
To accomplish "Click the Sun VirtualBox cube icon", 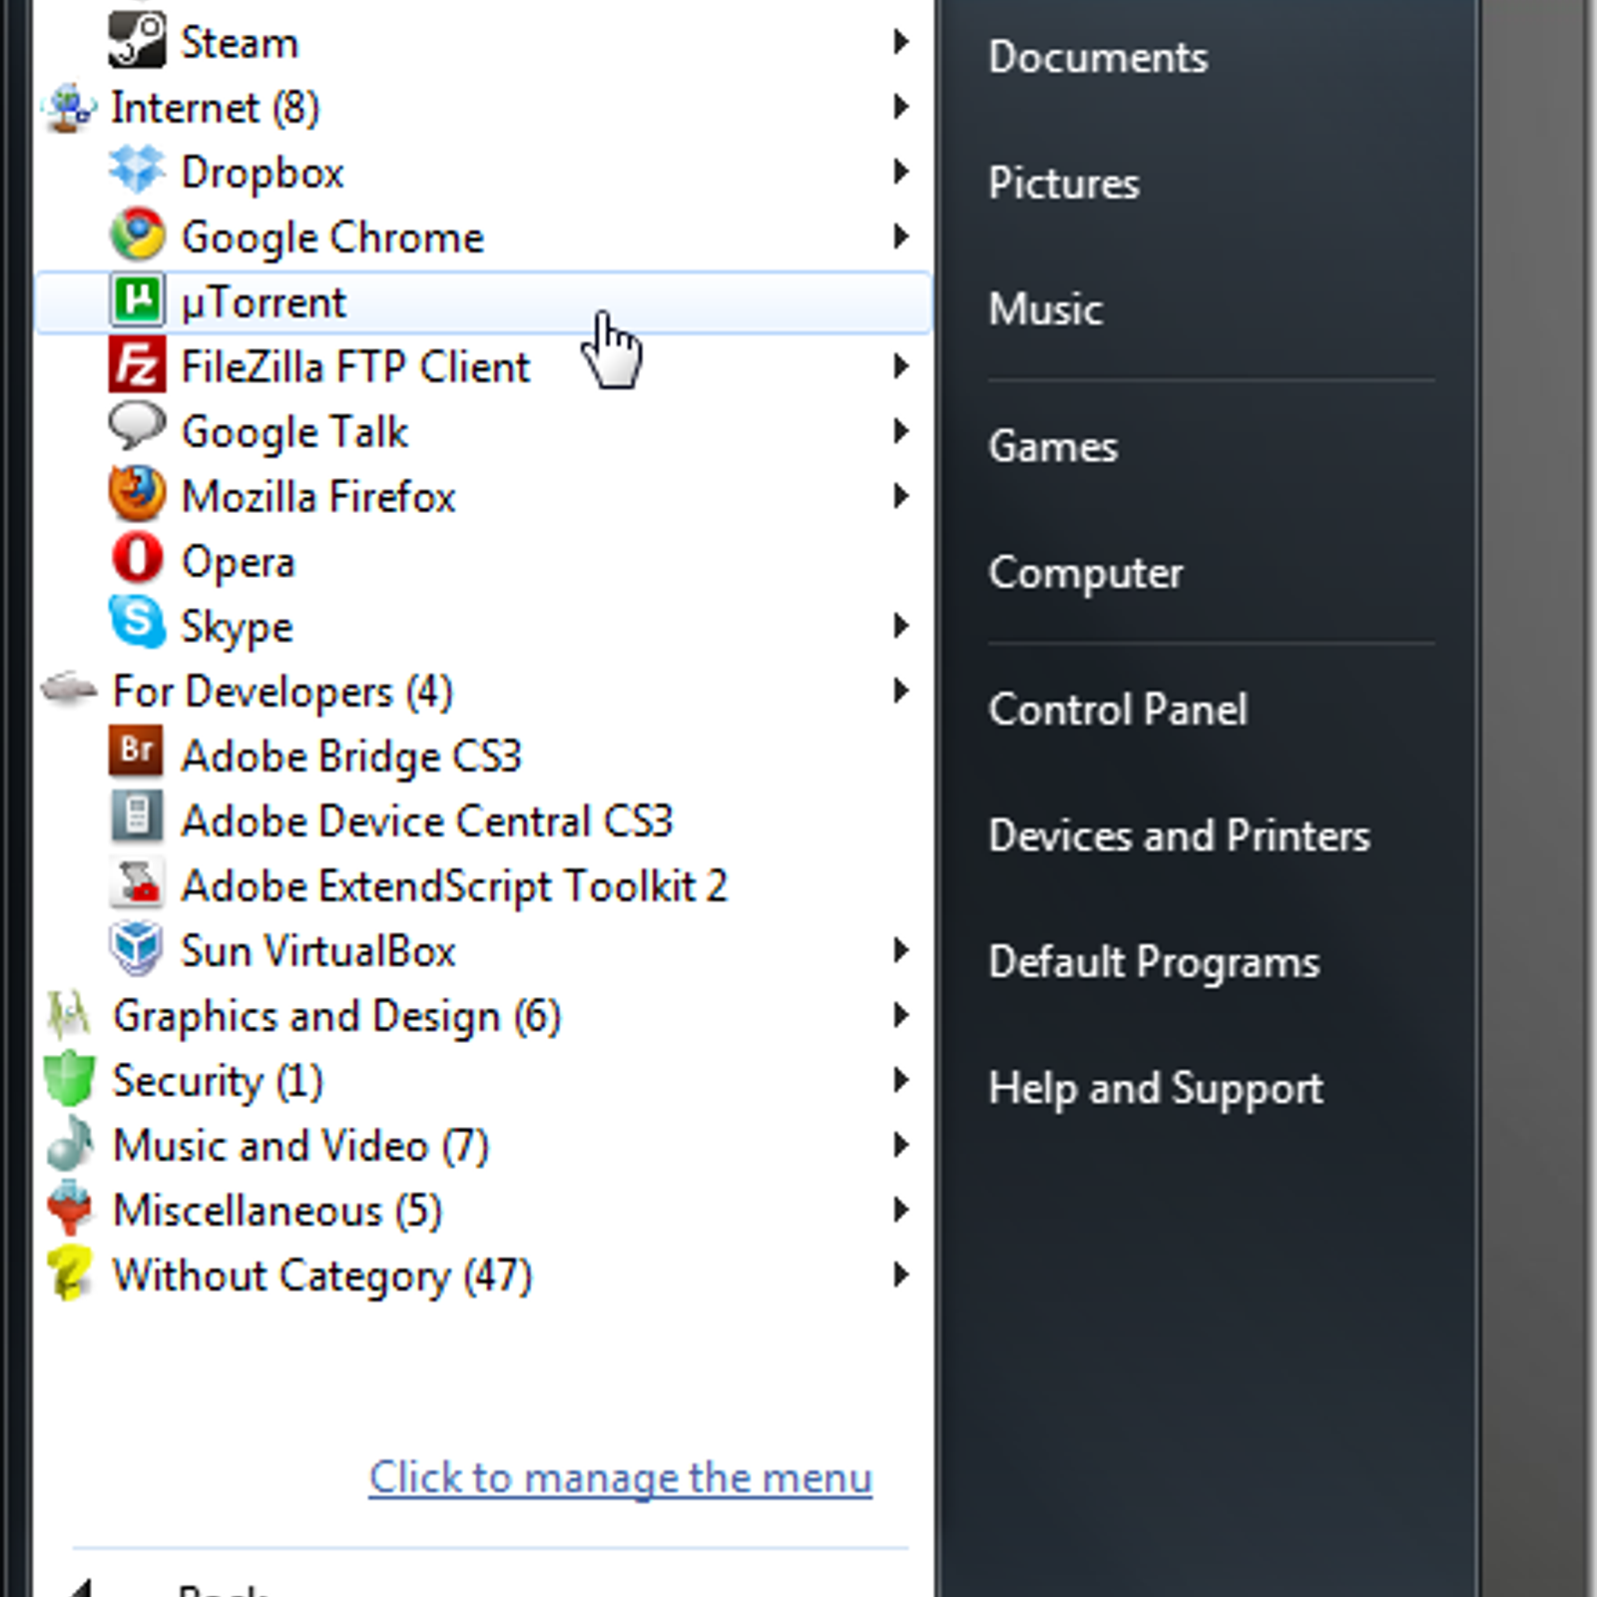I will coord(137,948).
